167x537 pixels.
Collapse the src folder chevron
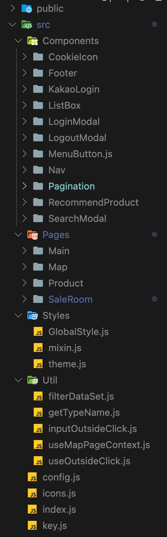click(13, 25)
